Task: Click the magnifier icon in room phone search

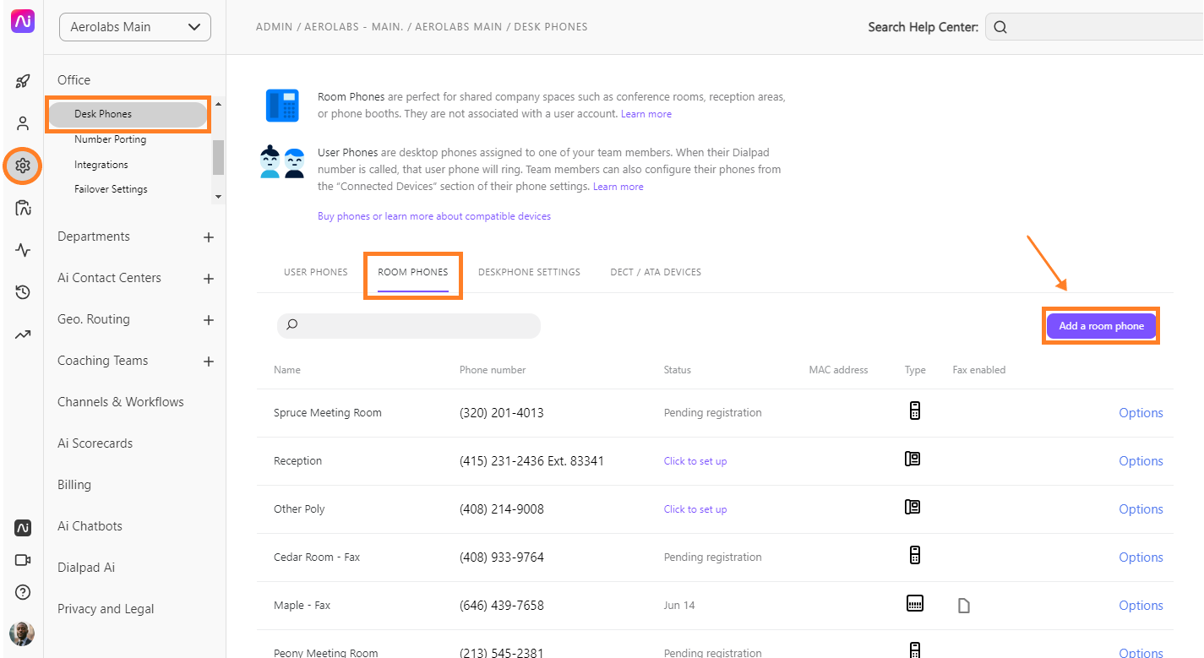Action: point(292,324)
